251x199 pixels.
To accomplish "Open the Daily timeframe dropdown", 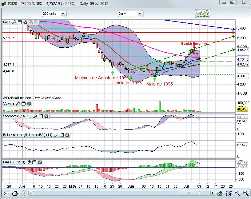I will click(x=131, y=14).
